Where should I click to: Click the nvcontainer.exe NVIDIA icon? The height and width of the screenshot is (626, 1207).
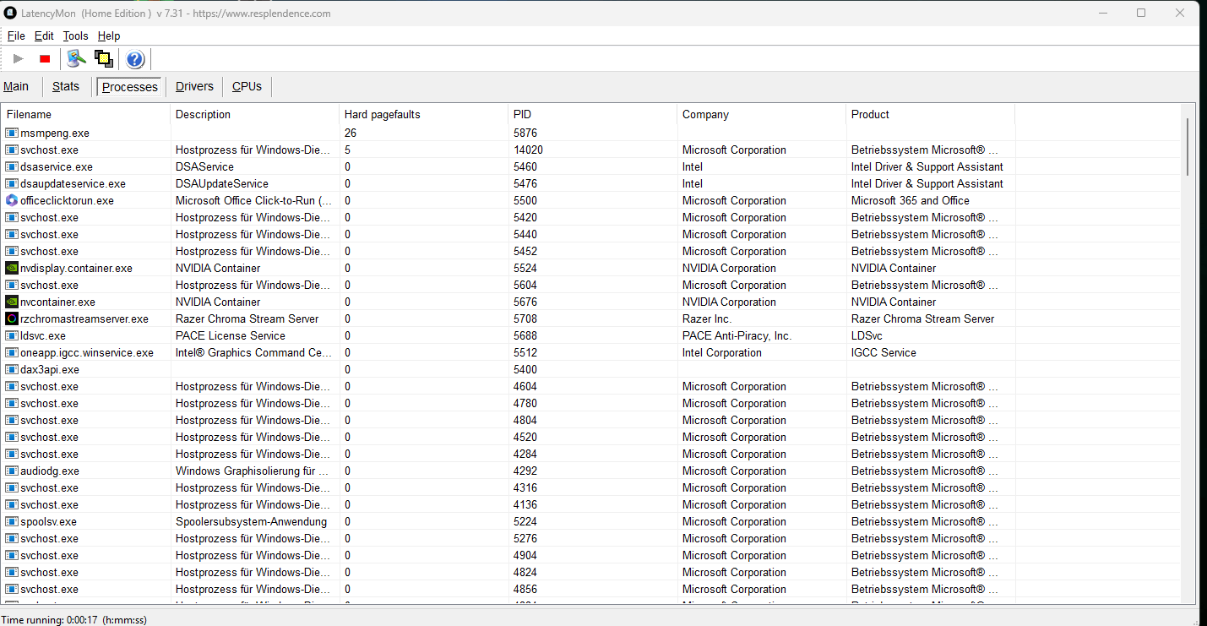click(x=12, y=302)
